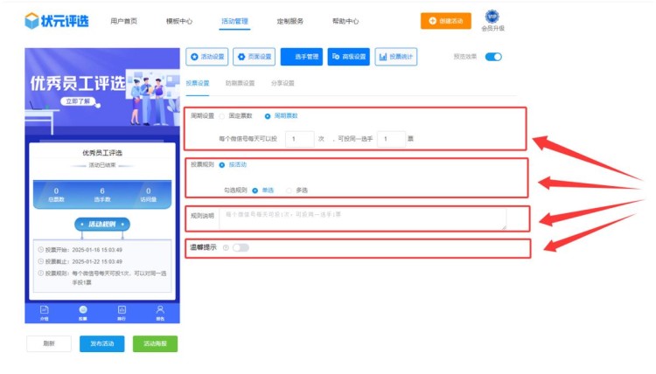Click the 规则说明 text area
Screen dimensions: 656x374
[x=361, y=218]
